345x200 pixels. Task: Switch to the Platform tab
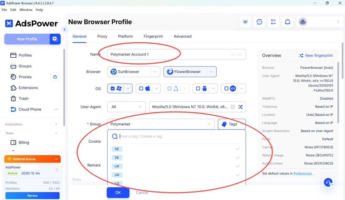pyautogui.click(x=125, y=36)
